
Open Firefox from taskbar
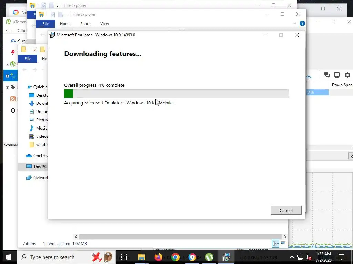(x=159, y=257)
